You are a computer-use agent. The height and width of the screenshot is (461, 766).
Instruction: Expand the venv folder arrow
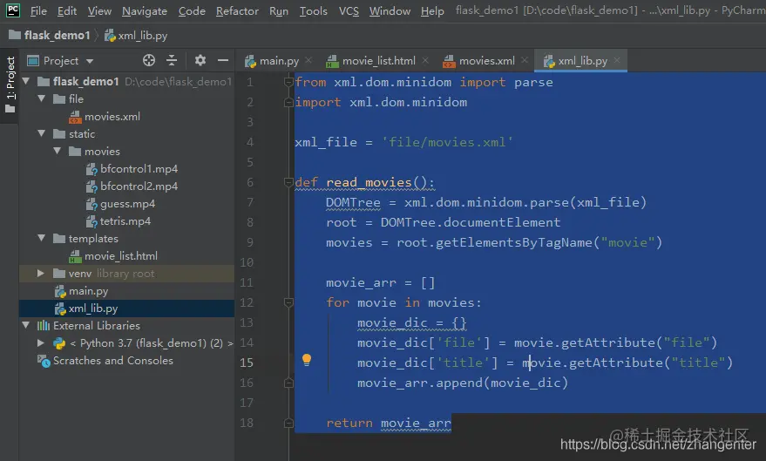(41, 273)
